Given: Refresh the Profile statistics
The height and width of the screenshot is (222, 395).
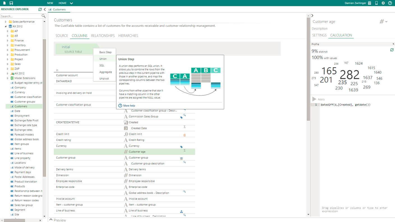Looking at the screenshot, I should [x=392, y=50].
